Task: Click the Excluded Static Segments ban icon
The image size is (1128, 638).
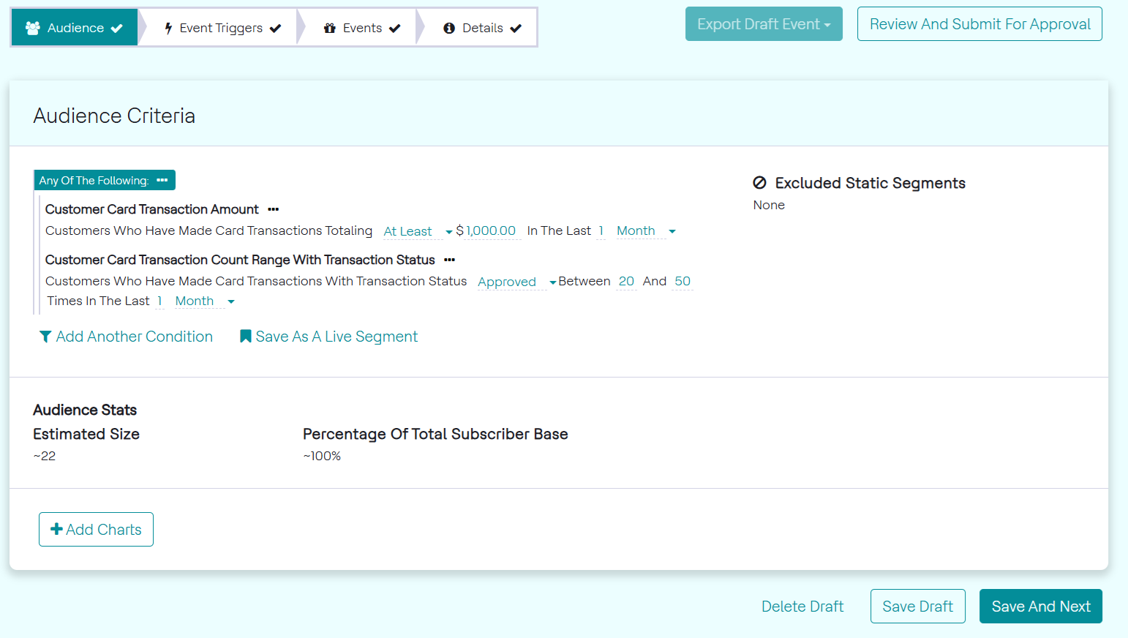Action: pos(760,183)
